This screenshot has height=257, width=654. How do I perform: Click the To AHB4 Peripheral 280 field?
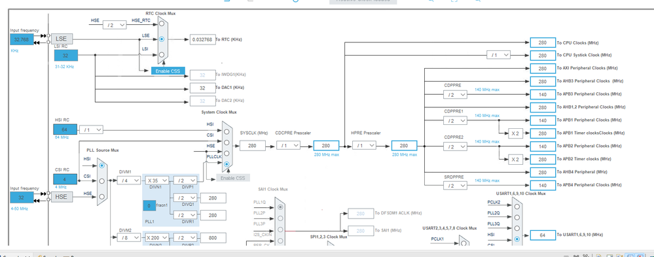(x=543, y=172)
